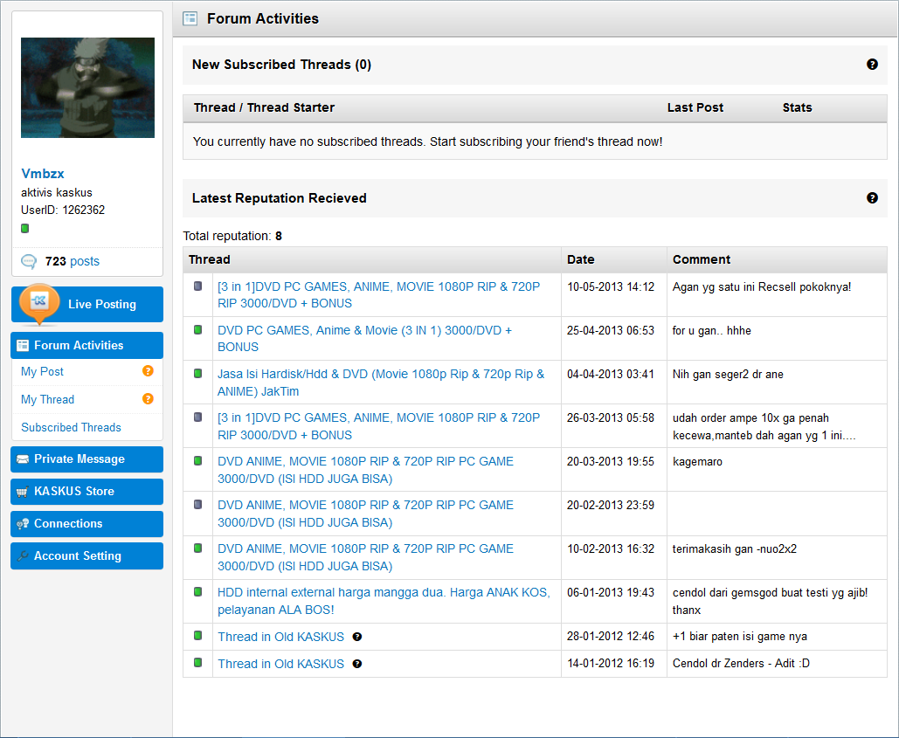Open KASKUS Store from sidebar

tap(87, 492)
